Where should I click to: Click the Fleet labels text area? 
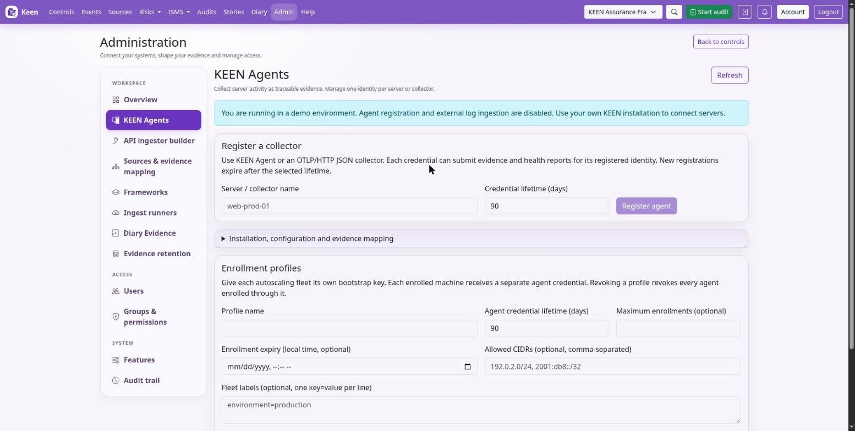tap(481, 410)
